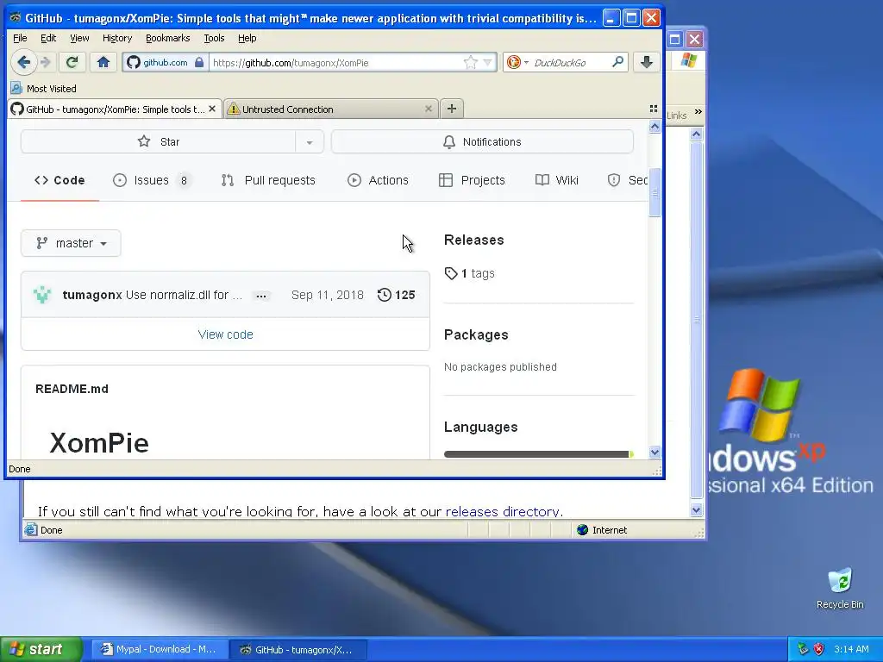The image size is (883, 662).
Task: Open the Edit menu
Action: (48, 38)
